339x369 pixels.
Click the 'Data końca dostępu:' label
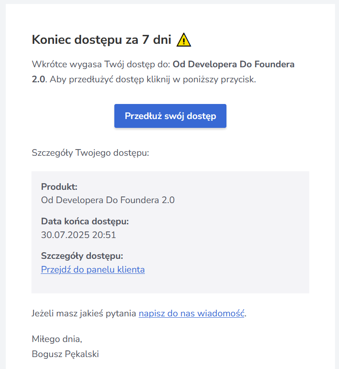coord(85,221)
